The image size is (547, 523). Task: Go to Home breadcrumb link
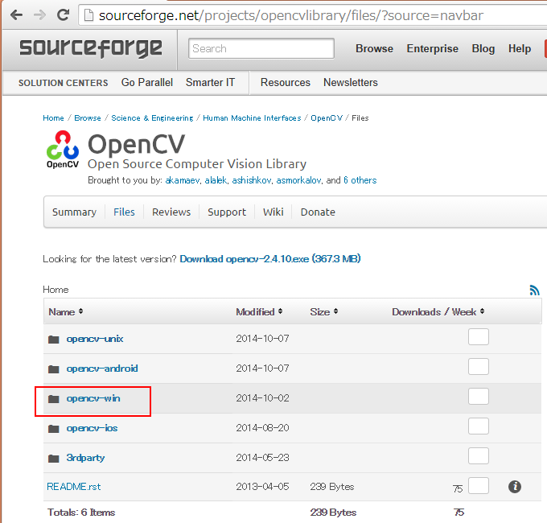pos(53,118)
